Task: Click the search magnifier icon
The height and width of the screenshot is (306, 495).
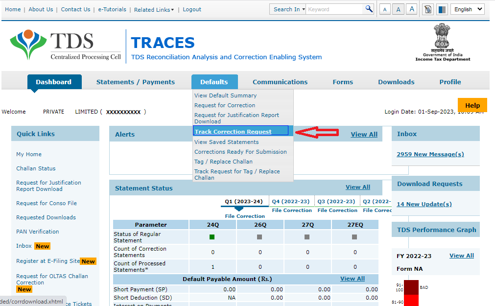Action: click(369, 9)
